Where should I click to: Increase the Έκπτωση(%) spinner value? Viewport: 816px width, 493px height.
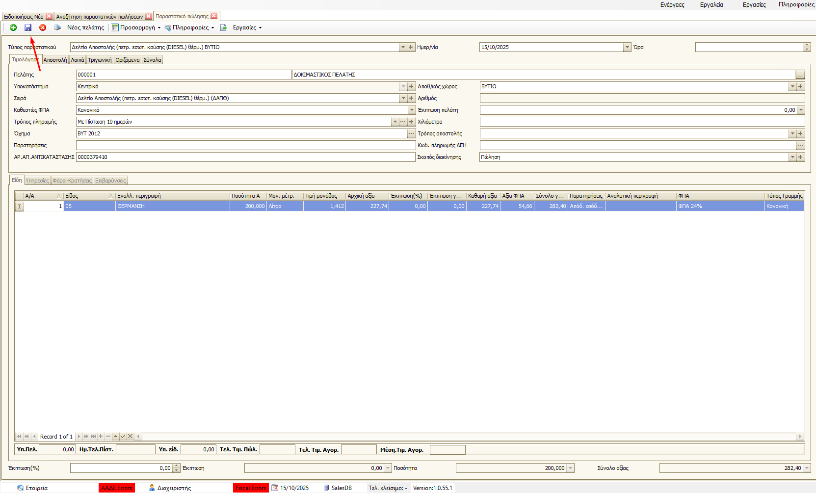pyautogui.click(x=177, y=466)
